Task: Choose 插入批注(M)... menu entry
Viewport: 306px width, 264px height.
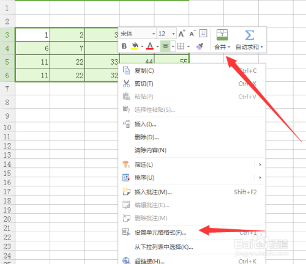Action: point(192,192)
